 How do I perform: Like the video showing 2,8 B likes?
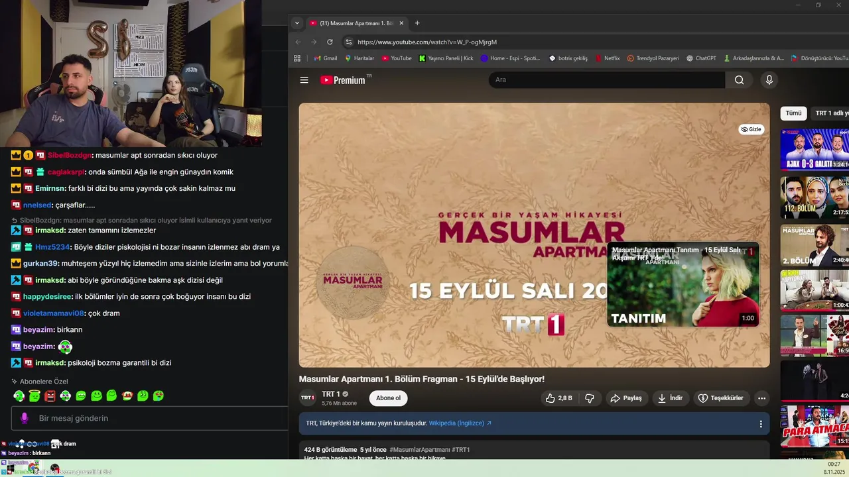[558, 398]
